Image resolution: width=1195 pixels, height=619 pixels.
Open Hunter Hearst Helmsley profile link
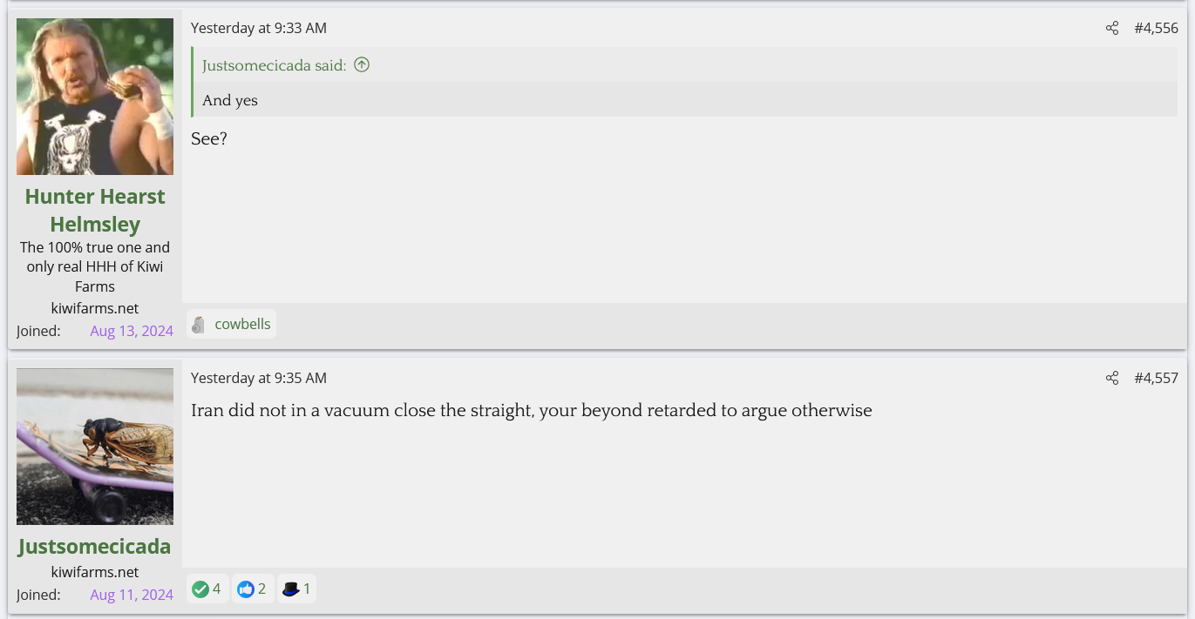click(95, 210)
